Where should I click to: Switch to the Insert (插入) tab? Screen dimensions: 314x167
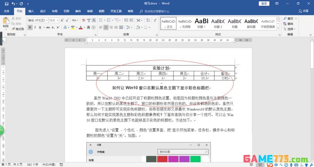click(31, 11)
